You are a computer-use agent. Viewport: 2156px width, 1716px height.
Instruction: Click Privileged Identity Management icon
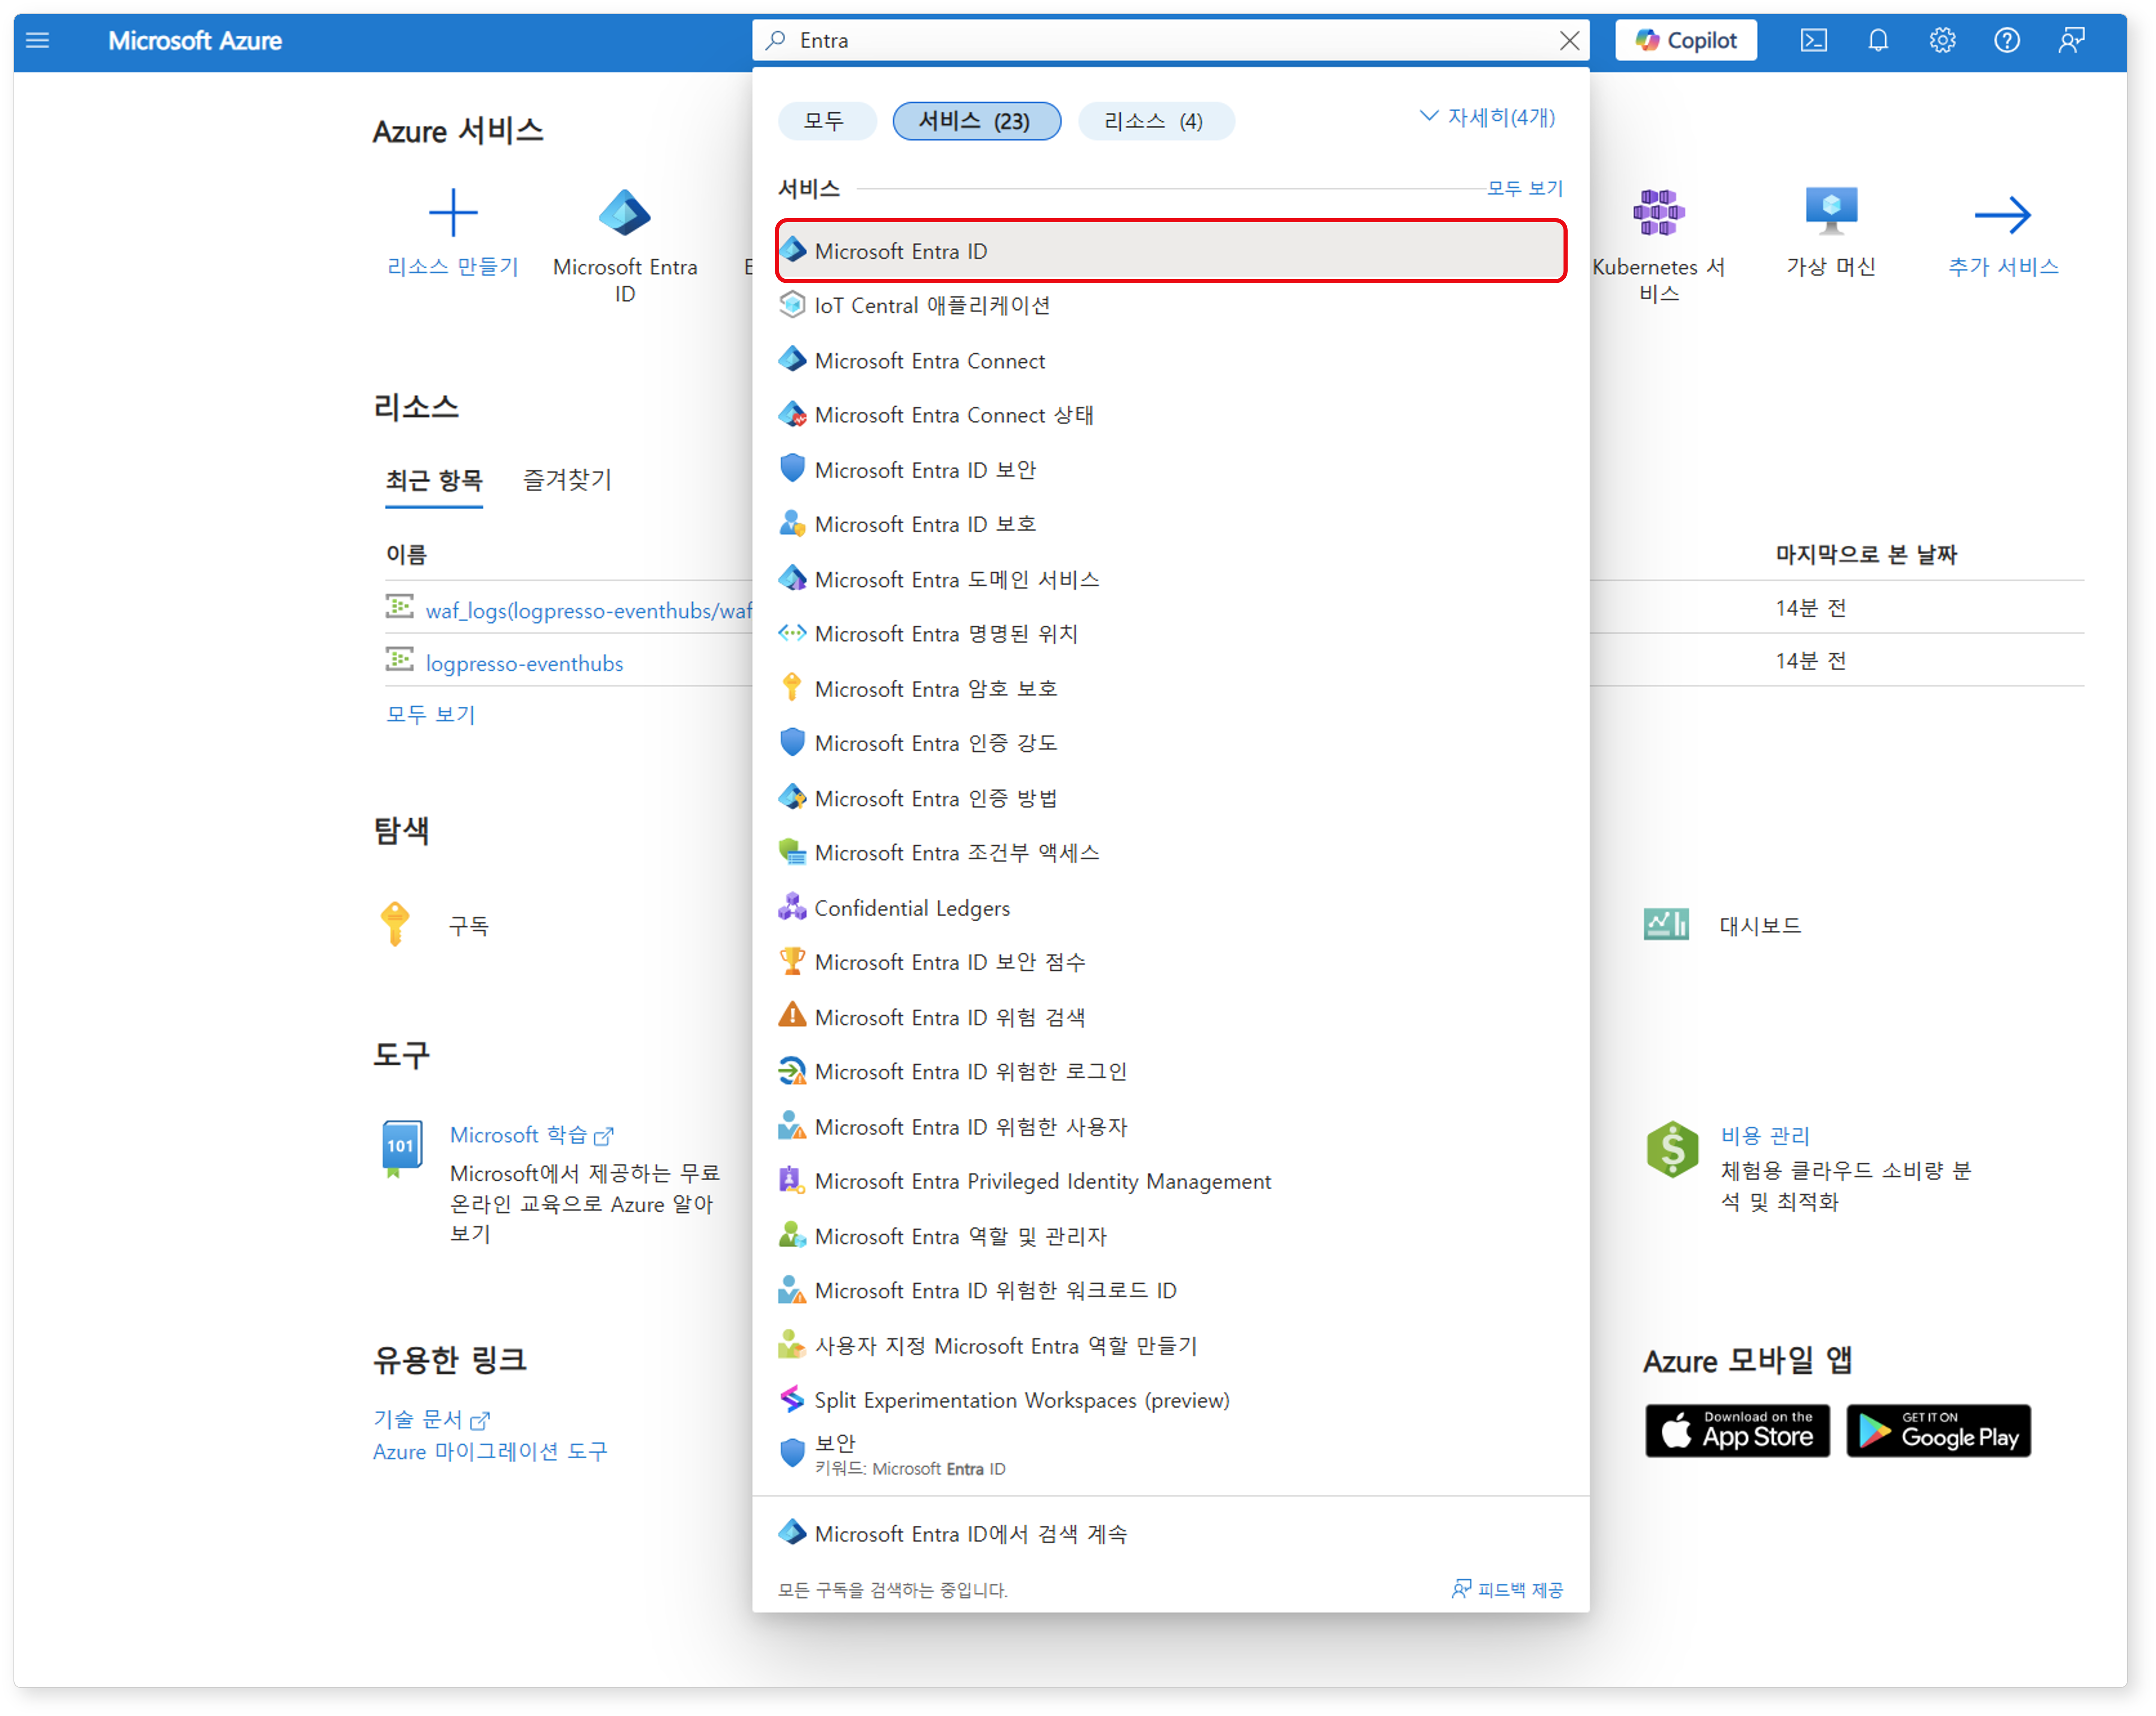[792, 1180]
